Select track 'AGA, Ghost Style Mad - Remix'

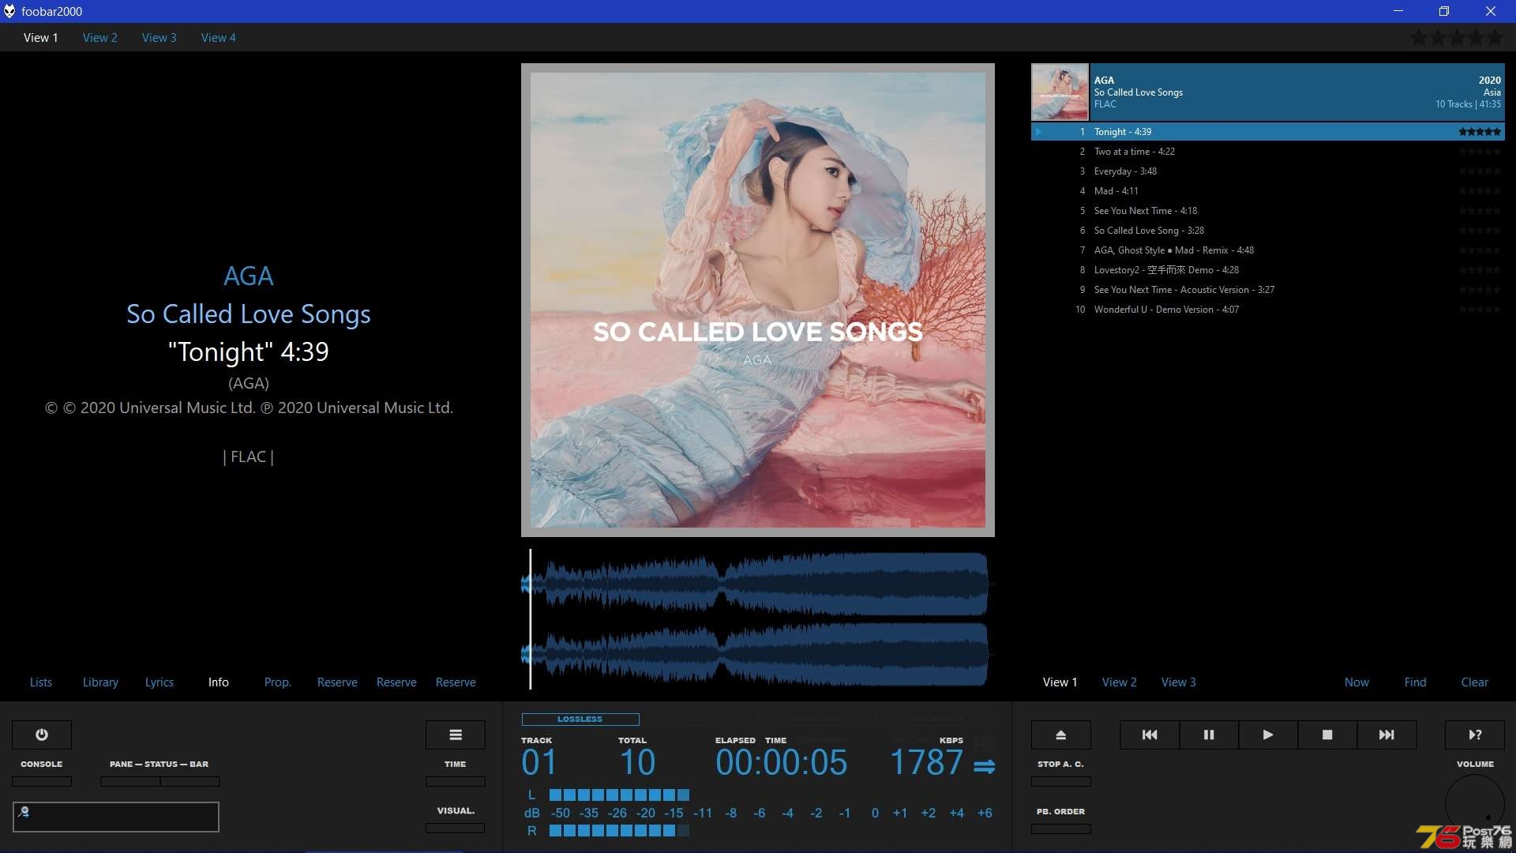(x=1268, y=250)
